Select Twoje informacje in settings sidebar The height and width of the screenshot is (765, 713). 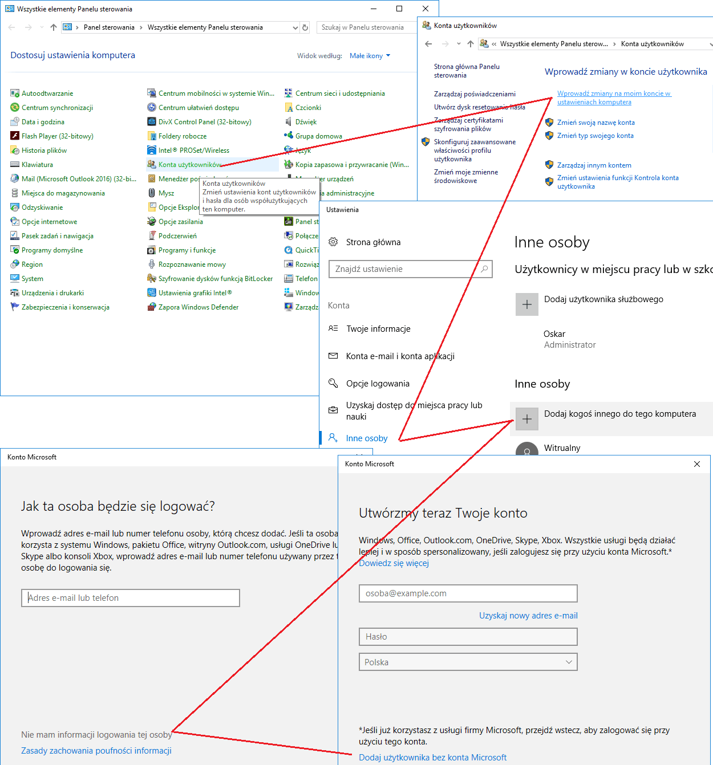[378, 329]
